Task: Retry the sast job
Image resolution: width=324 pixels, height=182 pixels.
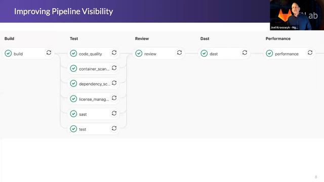Action: [114, 113]
